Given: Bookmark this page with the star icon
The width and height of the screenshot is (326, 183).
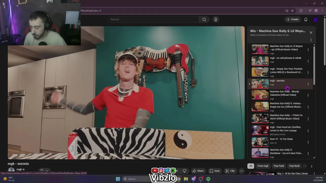Looking at the screenshot, I should point(292,11).
